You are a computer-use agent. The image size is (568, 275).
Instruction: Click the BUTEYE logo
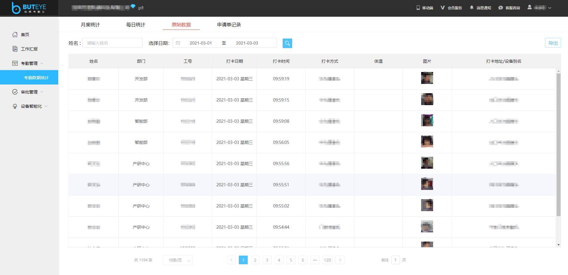tap(29, 8)
